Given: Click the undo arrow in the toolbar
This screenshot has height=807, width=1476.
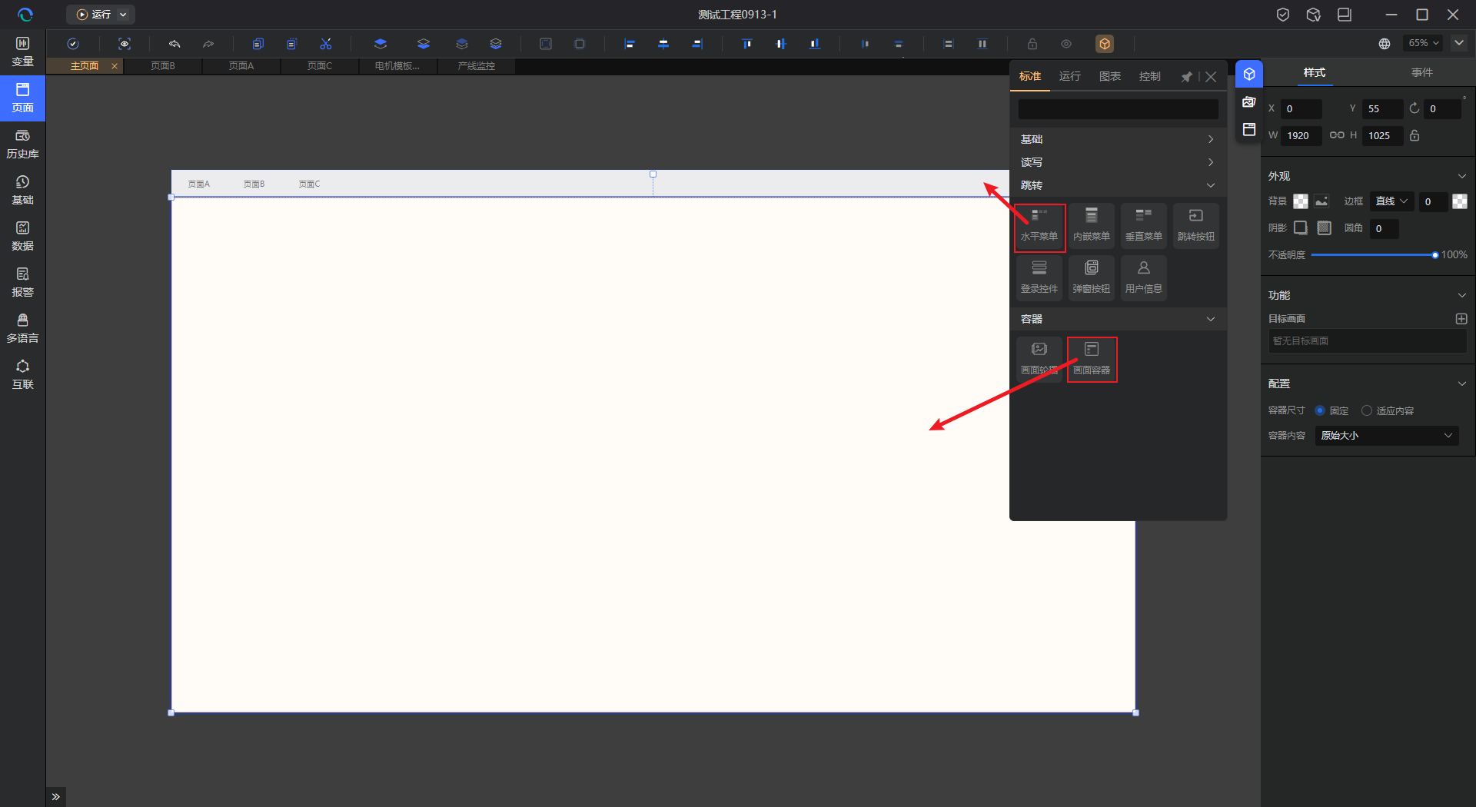Looking at the screenshot, I should click(x=175, y=44).
